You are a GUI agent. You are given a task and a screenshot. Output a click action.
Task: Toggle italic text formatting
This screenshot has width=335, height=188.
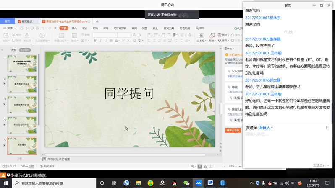pyautogui.click(x=101, y=41)
